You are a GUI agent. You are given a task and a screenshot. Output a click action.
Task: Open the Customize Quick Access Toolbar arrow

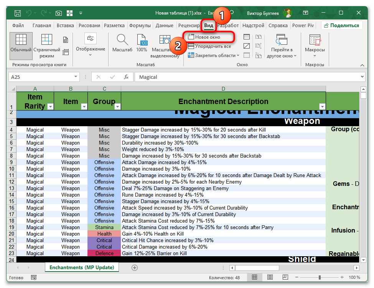tap(81, 13)
